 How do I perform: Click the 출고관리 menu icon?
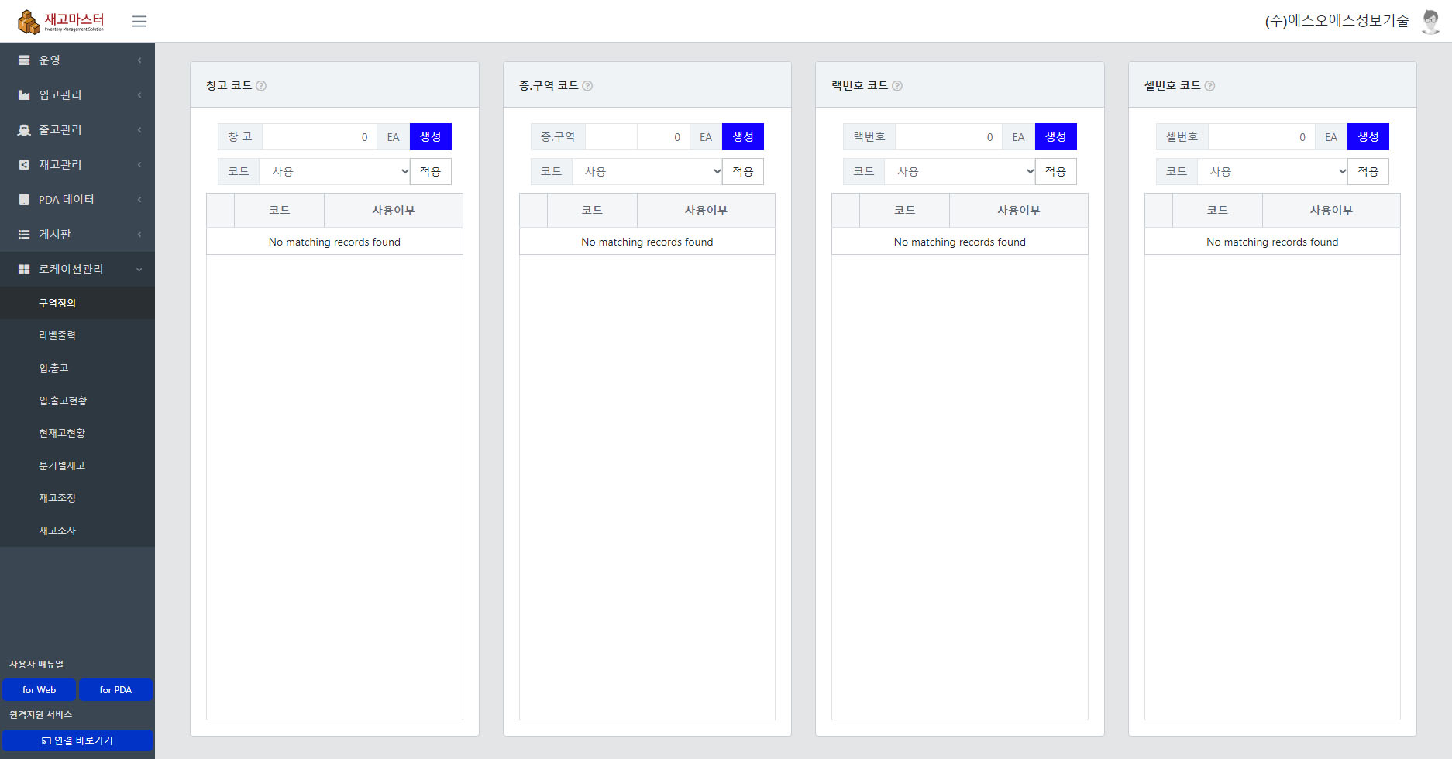point(24,129)
